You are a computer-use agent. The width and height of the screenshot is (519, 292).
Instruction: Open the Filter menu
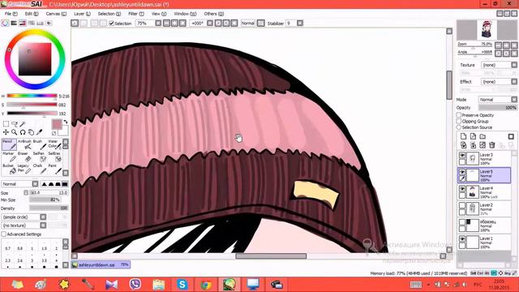[136, 14]
